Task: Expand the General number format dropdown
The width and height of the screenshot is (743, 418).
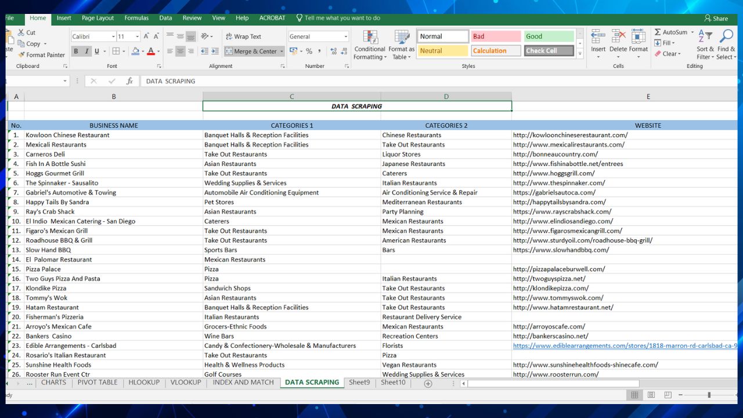Action: (x=345, y=37)
